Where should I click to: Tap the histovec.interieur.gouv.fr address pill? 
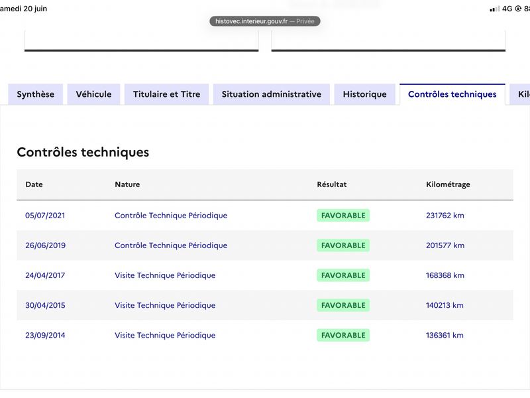pyautogui.click(x=264, y=21)
